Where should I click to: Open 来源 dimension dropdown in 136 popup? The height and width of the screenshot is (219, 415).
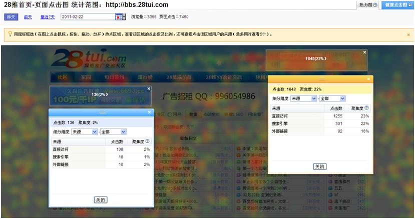[x=85, y=131]
